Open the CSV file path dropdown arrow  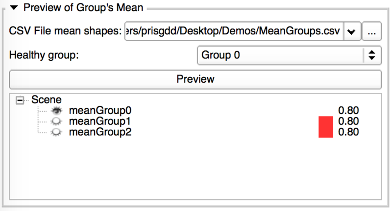click(352, 31)
